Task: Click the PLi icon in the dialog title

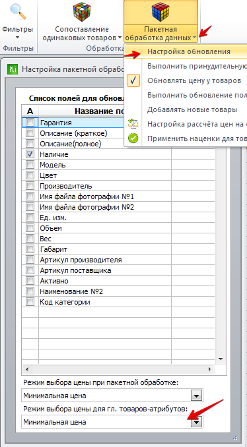Action: tap(13, 69)
